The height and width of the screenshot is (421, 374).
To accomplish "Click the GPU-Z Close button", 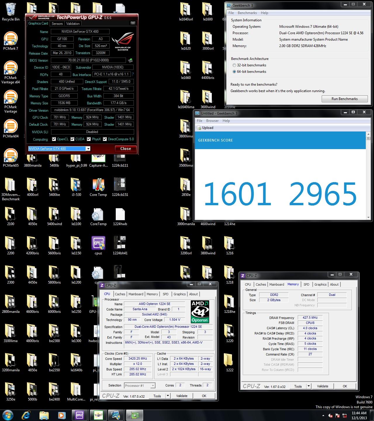I will click(x=126, y=149).
